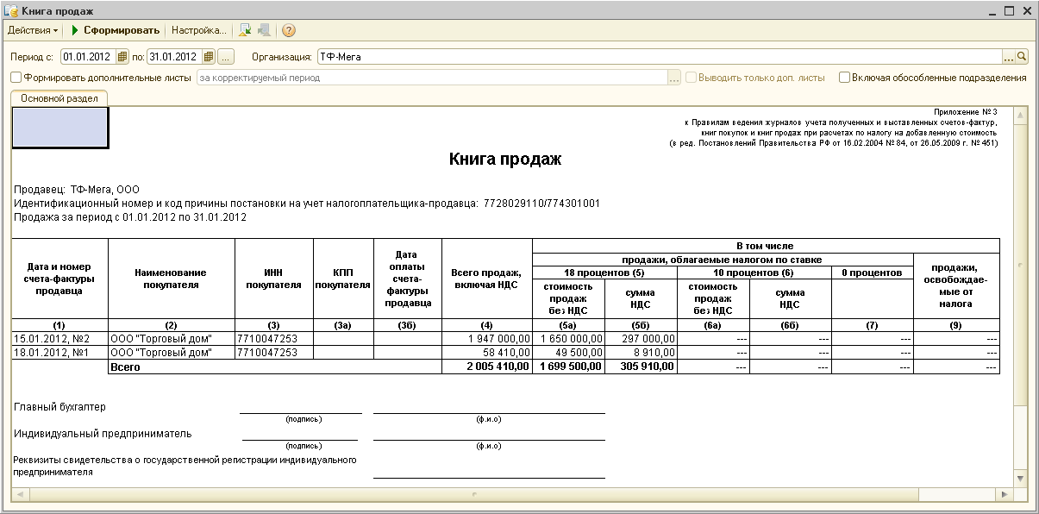Select ИНН 7710047253 in the 18.01.2012 row
The height and width of the screenshot is (514, 1039).
tap(274, 353)
